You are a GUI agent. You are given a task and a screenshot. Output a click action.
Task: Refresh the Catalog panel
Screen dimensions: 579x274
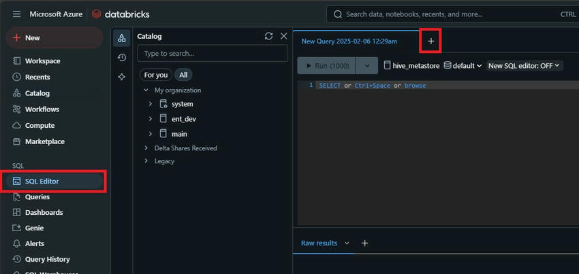[x=269, y=36]
